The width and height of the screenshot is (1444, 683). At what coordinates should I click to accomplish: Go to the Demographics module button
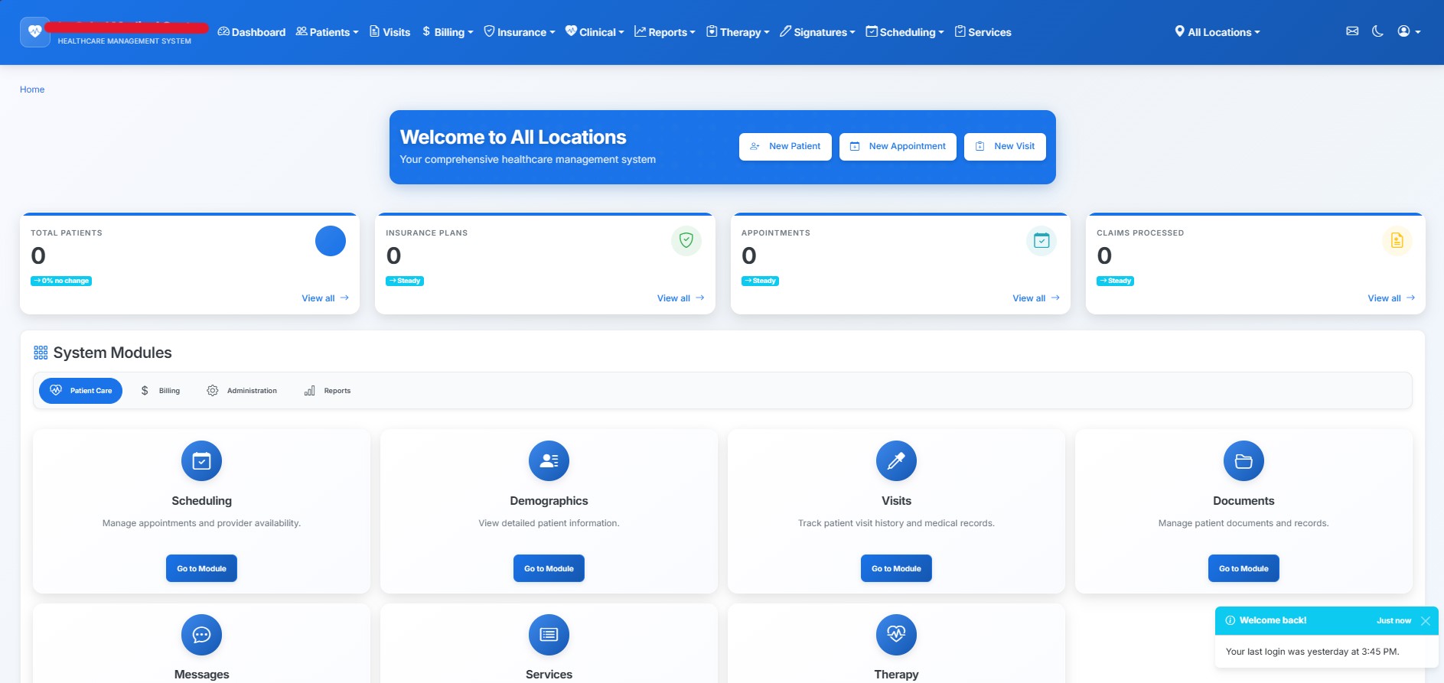coord(549,568)
